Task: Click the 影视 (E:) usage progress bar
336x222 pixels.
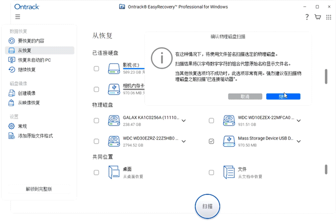Action: click(x=134, y=68)
